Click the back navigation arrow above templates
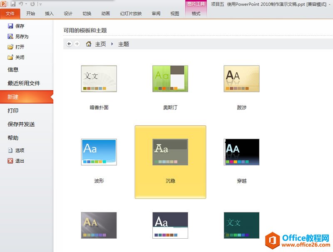 [69, 44]
